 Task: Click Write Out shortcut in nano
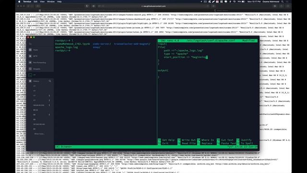[x=187, y=140]
